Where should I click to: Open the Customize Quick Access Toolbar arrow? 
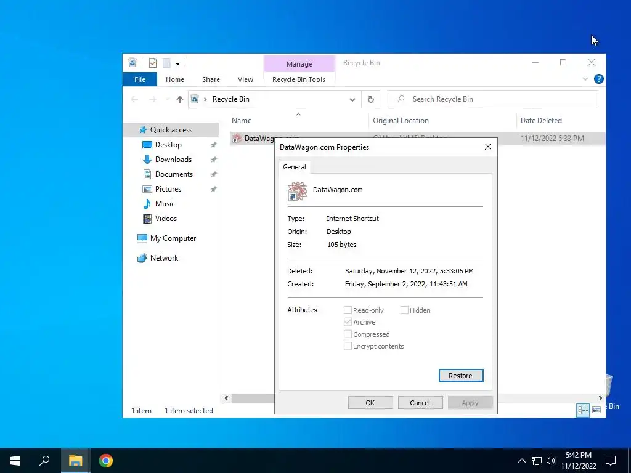pyautogui.click(x=177, y=63)
